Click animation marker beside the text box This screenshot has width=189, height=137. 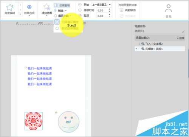pyautogui.click(x=26, y=68)
